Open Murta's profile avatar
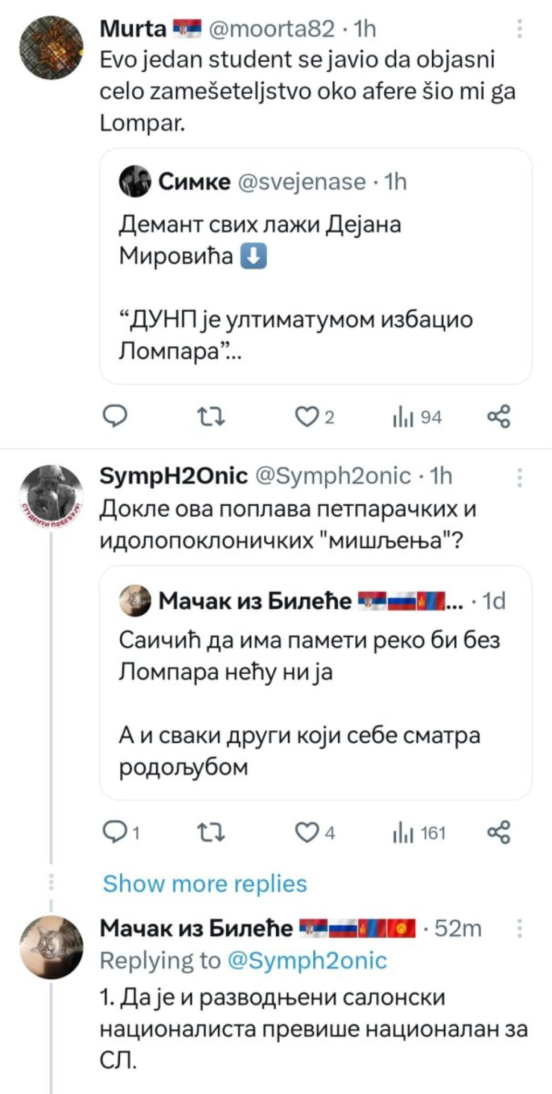Image resolution: width=552 pixels, height=1094 pixels. 51,48
